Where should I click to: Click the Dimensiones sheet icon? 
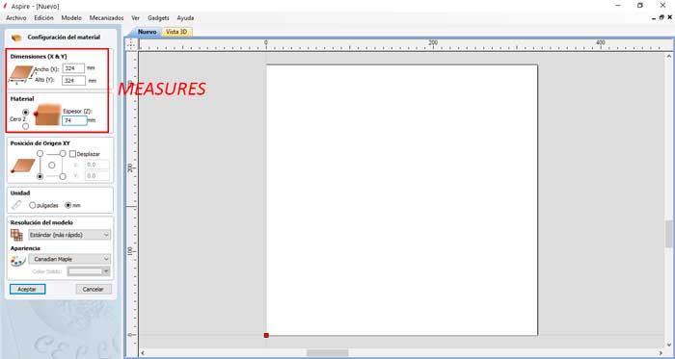(21, 74)
